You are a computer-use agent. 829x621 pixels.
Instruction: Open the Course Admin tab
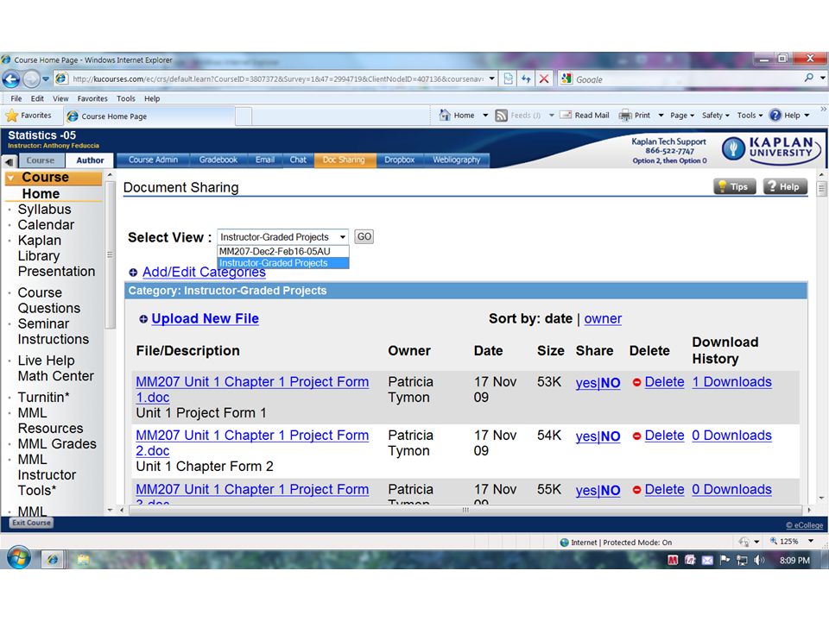(x=154, y=160)
